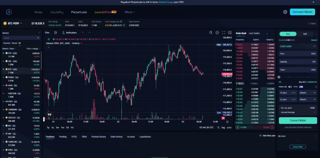Image resolution: width=320 pixels, height=158 pixels.
Task: Open Position history tab
Action: (x=98, y=137)
